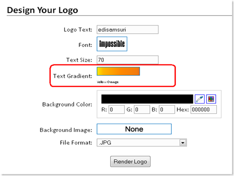
Task: Click the black background color bar
Action: click(x=147, y=99)
